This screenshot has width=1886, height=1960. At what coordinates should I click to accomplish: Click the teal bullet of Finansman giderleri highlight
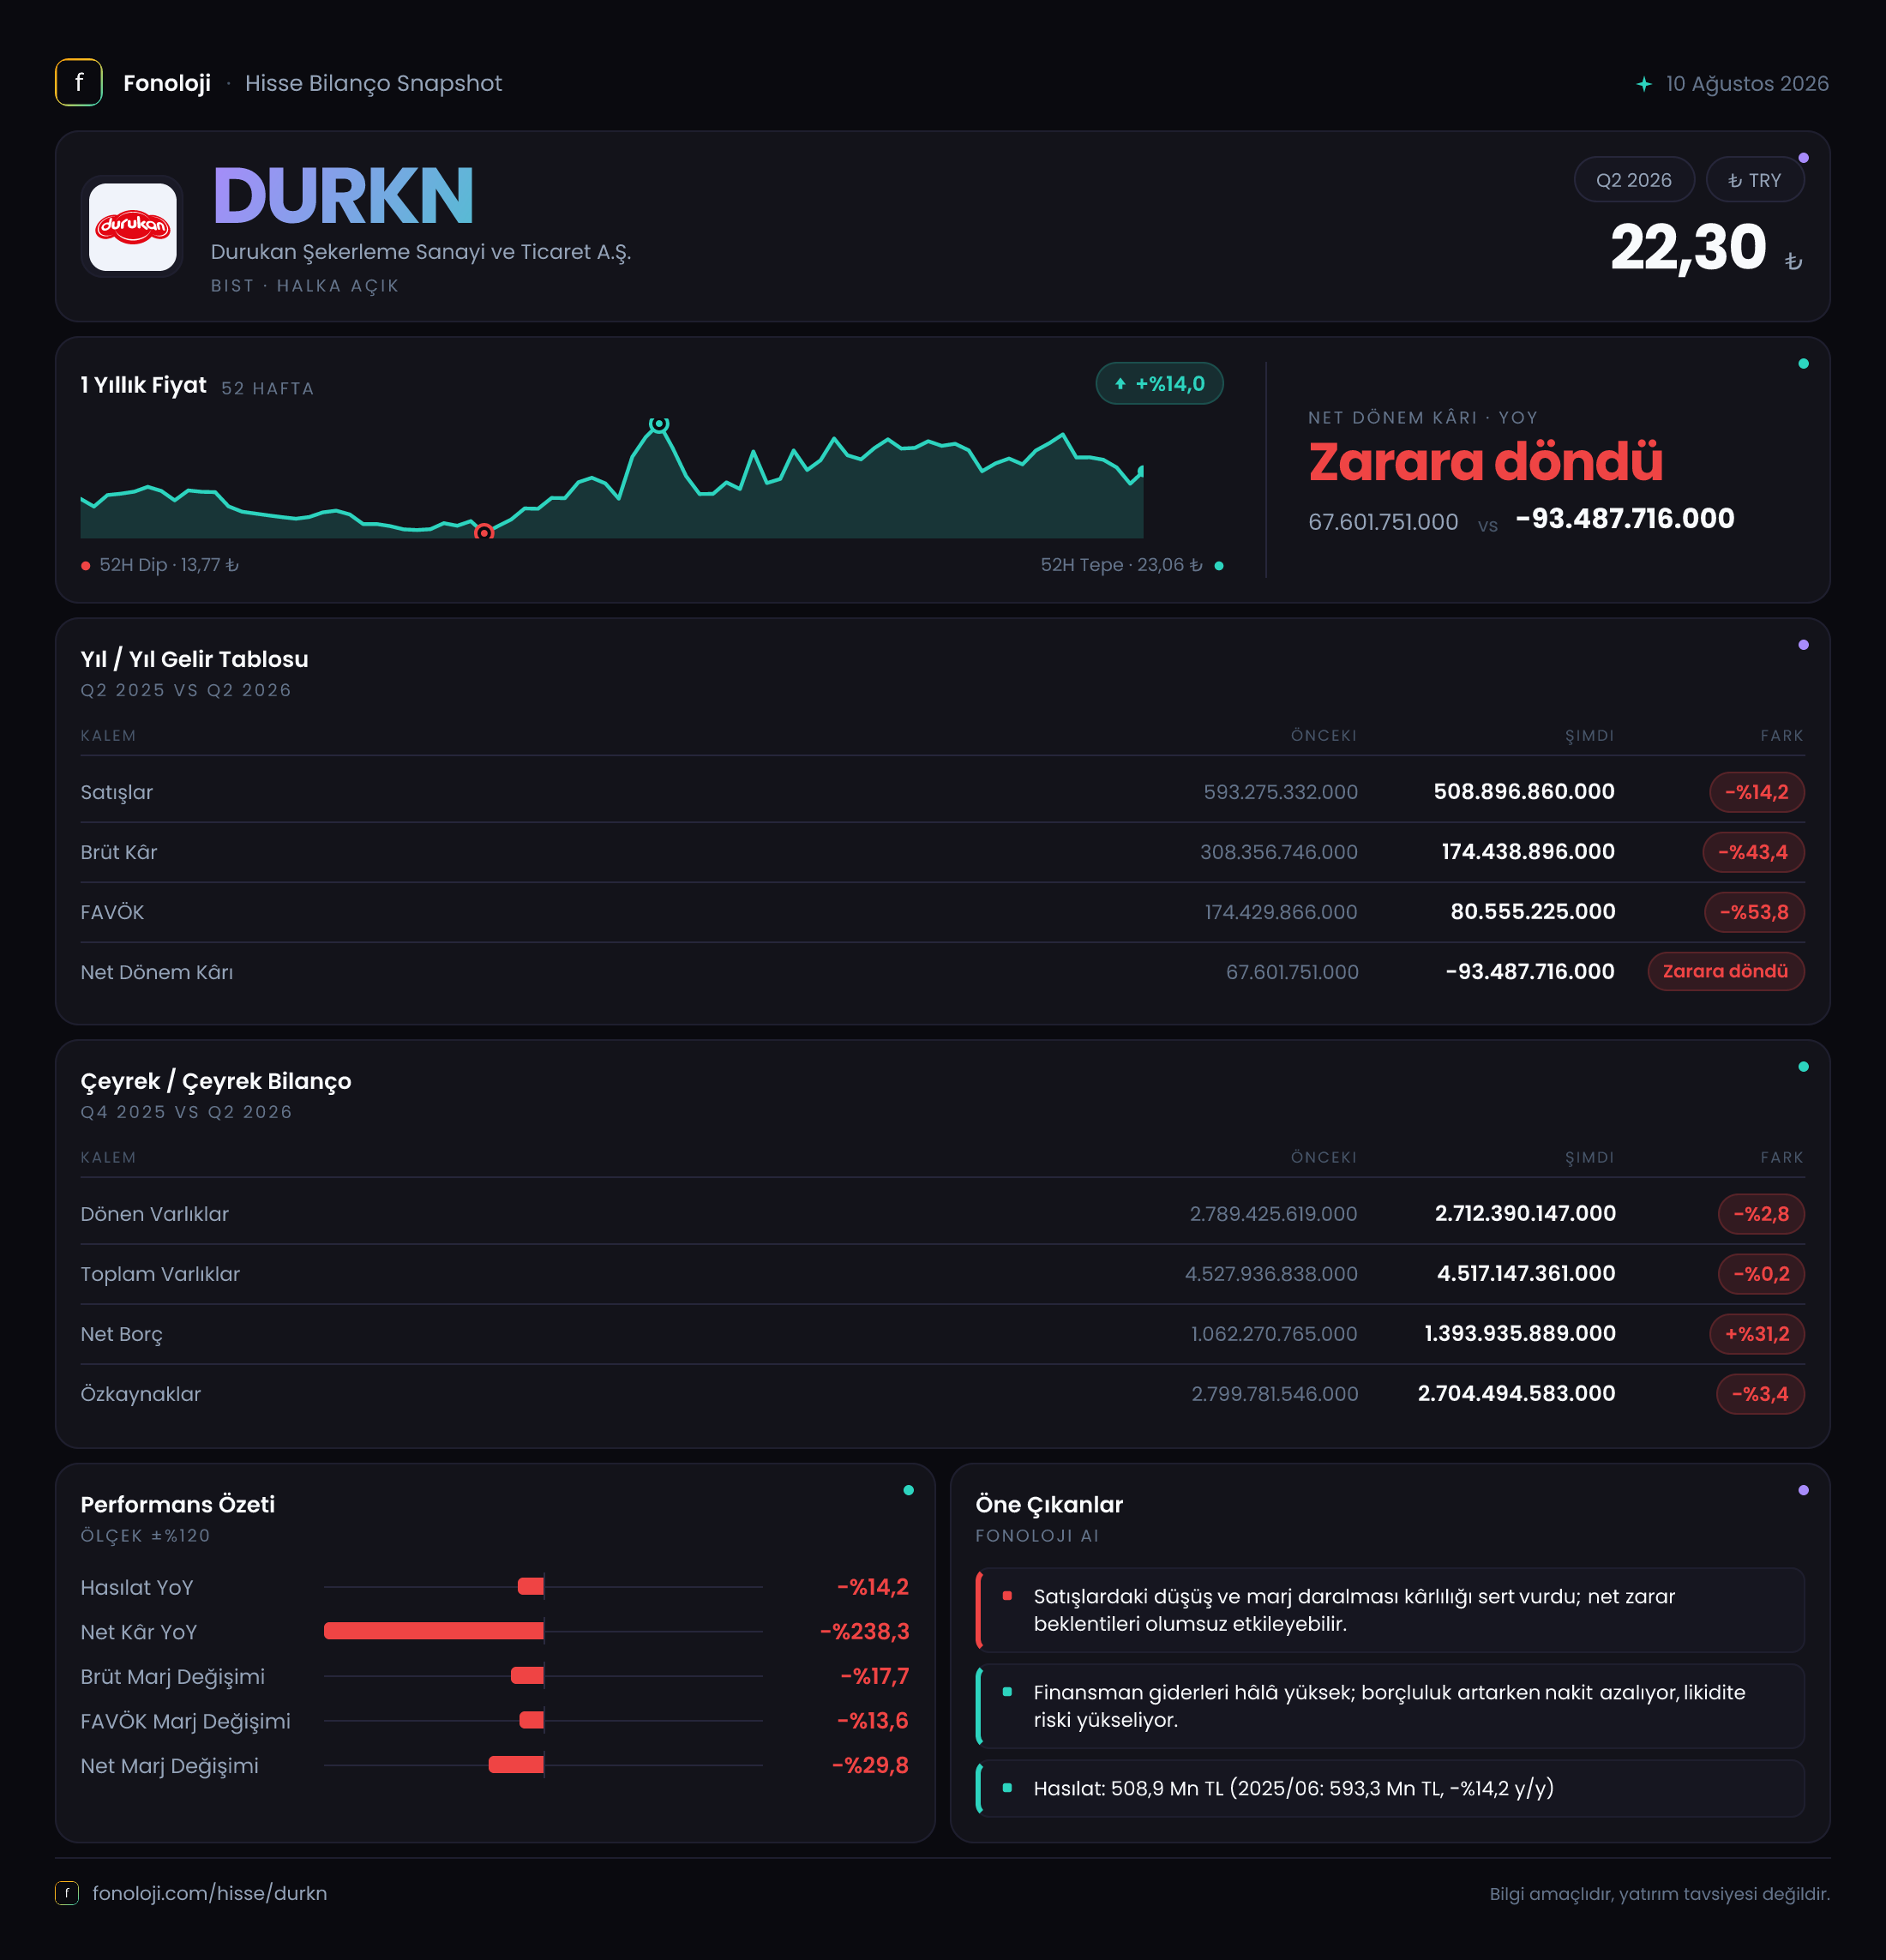1007,1692
